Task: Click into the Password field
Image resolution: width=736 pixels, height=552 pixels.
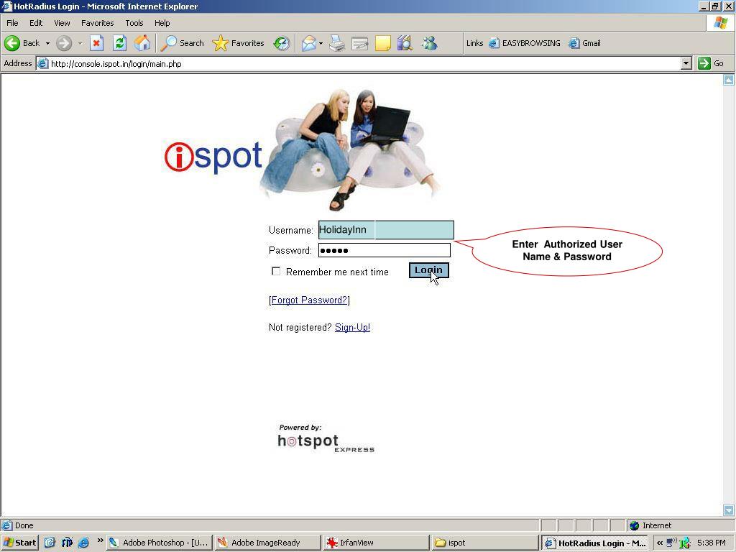Action: (x=384, y=250)
